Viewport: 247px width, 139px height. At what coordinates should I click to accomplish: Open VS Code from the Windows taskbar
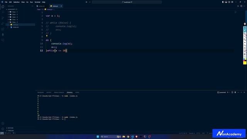(132, 137)
